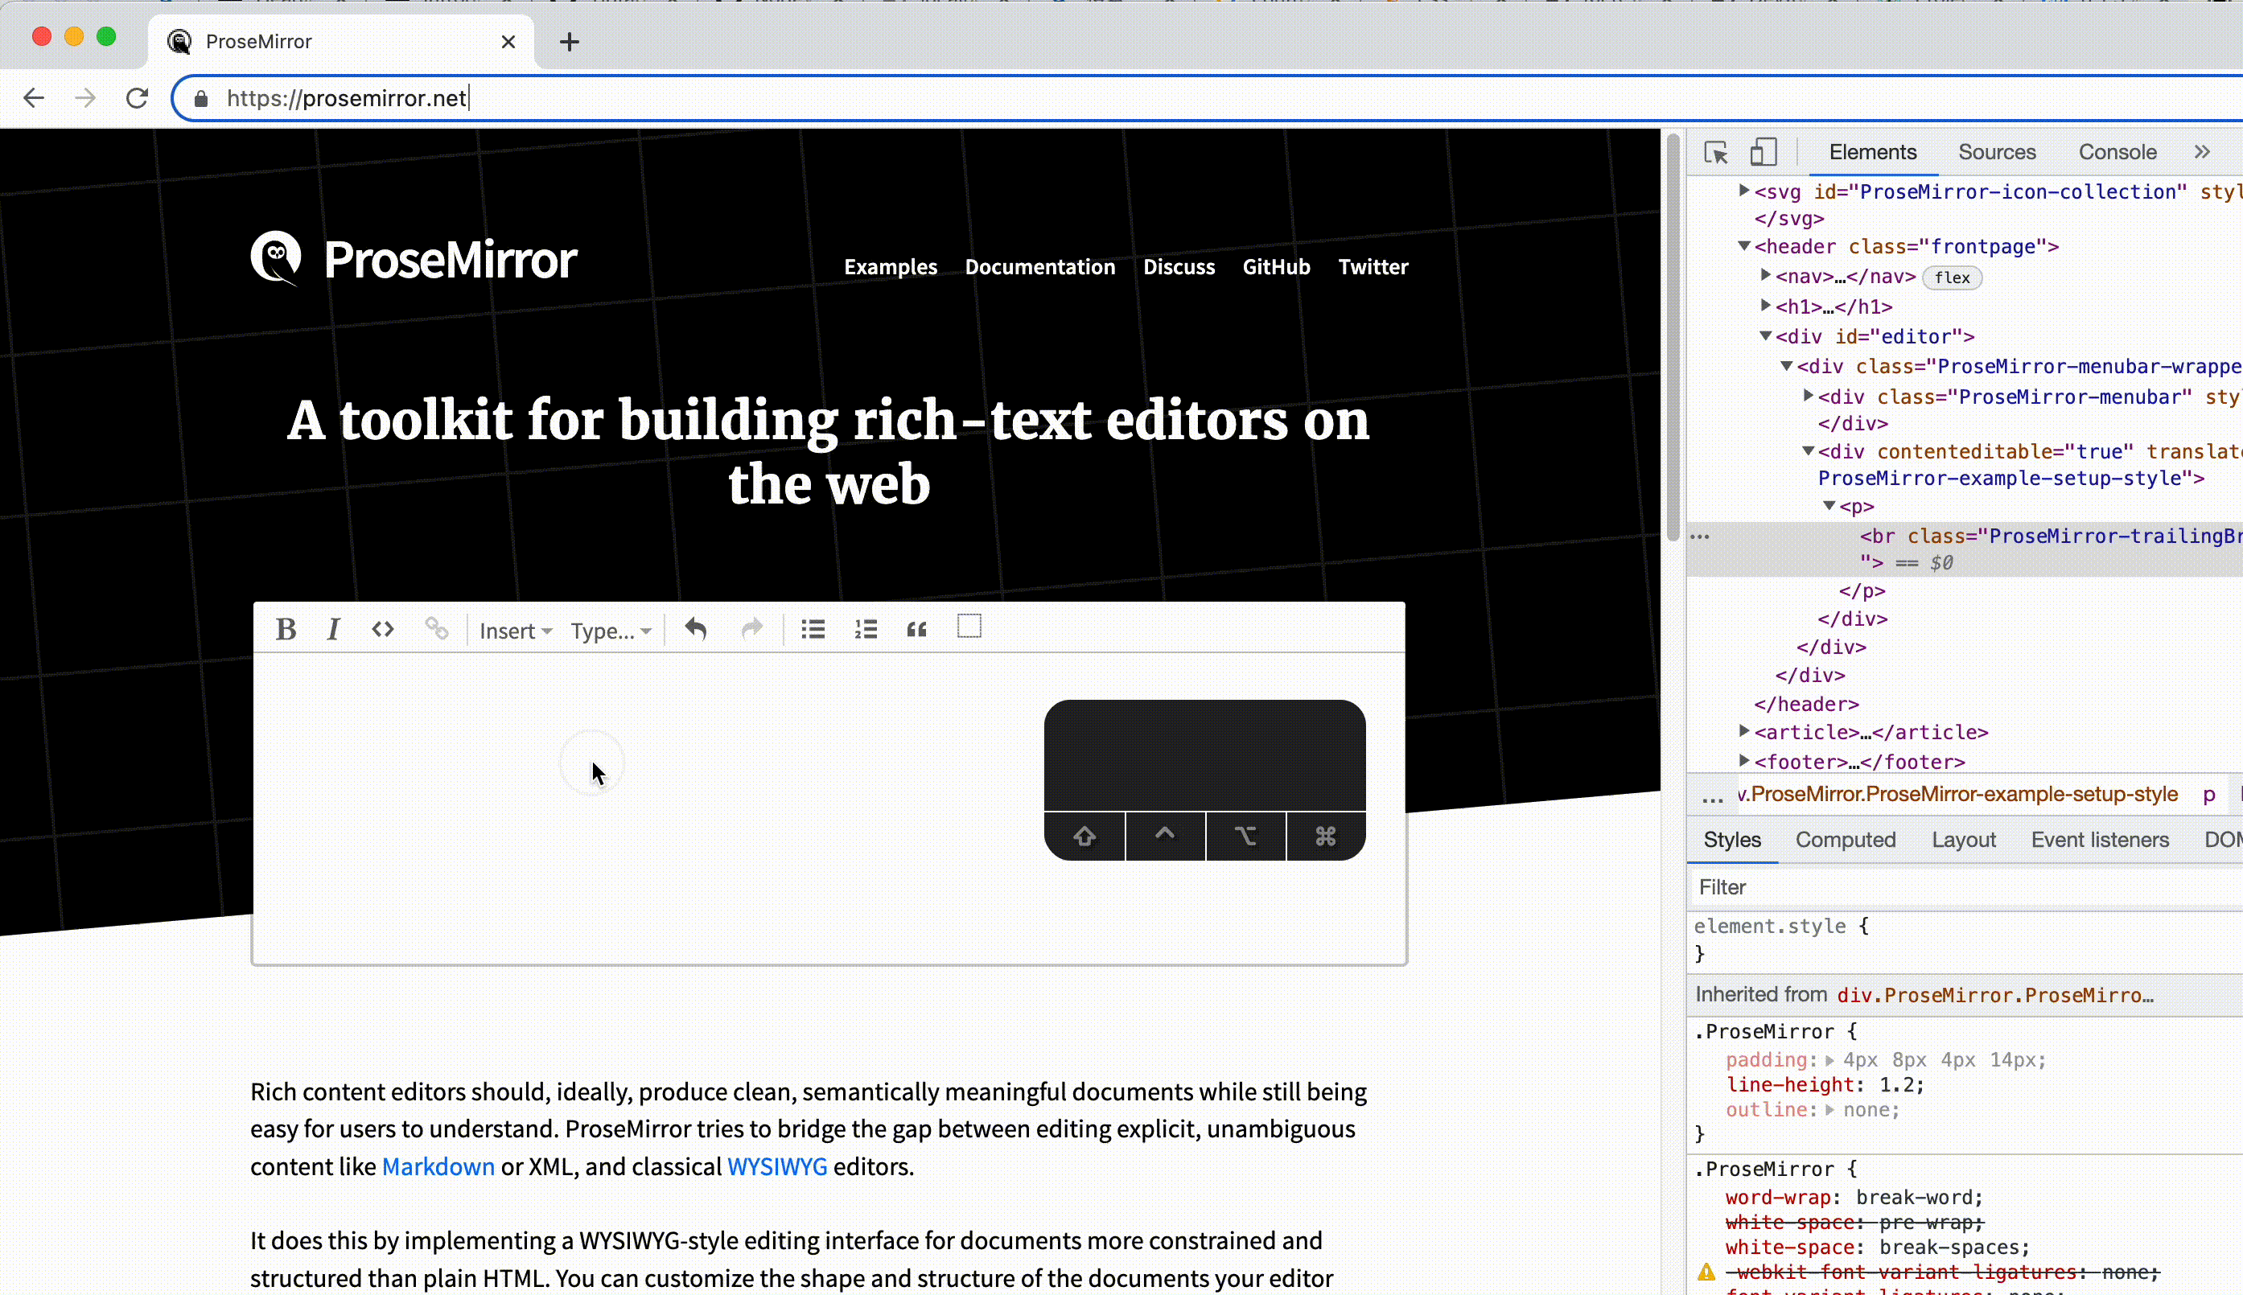Click the ellipsis beside selected br element

pos(1700,536)
